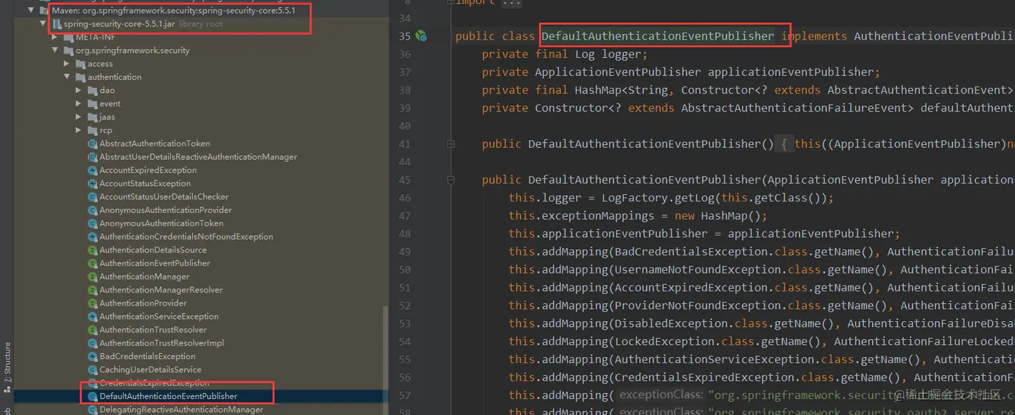Click the 'exceptionClass:' hint on line 57
1015x415 pixels.
661,396
